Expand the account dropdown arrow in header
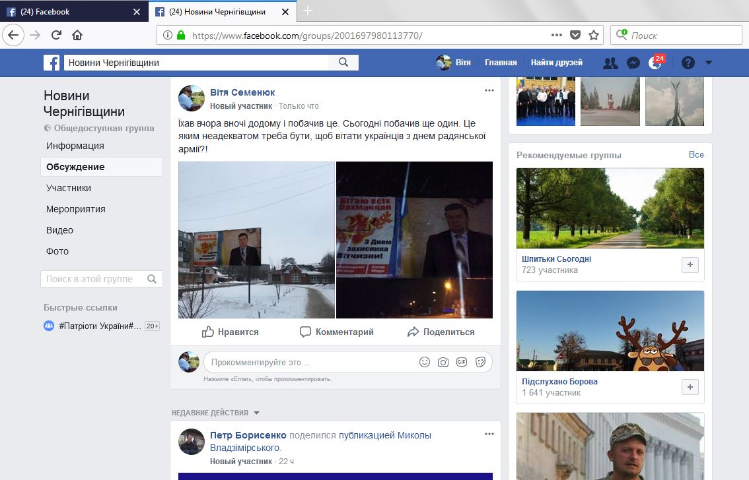This screenshot has width=749, height=480. click(709, 63)
